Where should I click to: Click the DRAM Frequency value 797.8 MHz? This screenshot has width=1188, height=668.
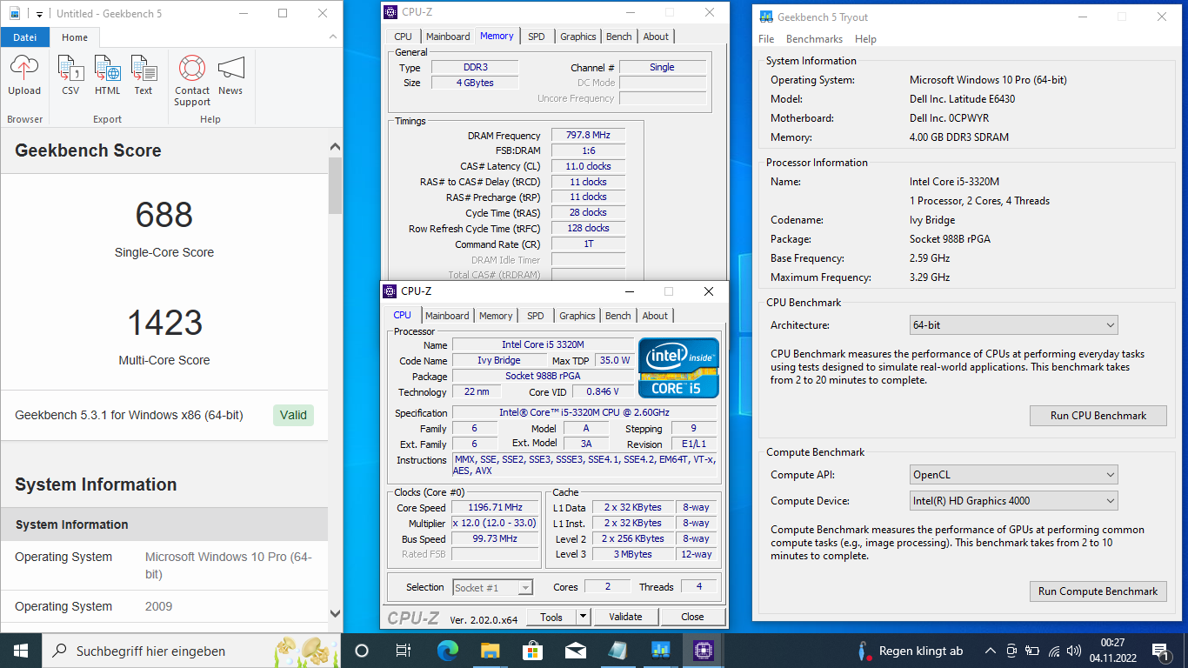[x=588, y=136]
